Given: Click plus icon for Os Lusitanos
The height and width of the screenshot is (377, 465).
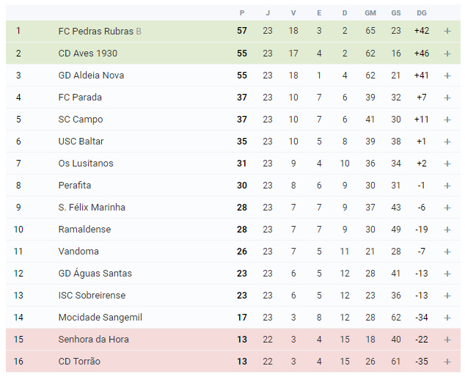Looking at the screenshot, I should coord(447,164).
